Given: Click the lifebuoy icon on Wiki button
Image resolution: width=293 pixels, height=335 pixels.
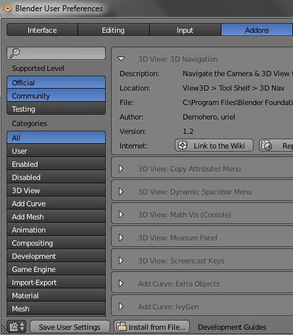Looking at the screenshot, I should point(183,145).
